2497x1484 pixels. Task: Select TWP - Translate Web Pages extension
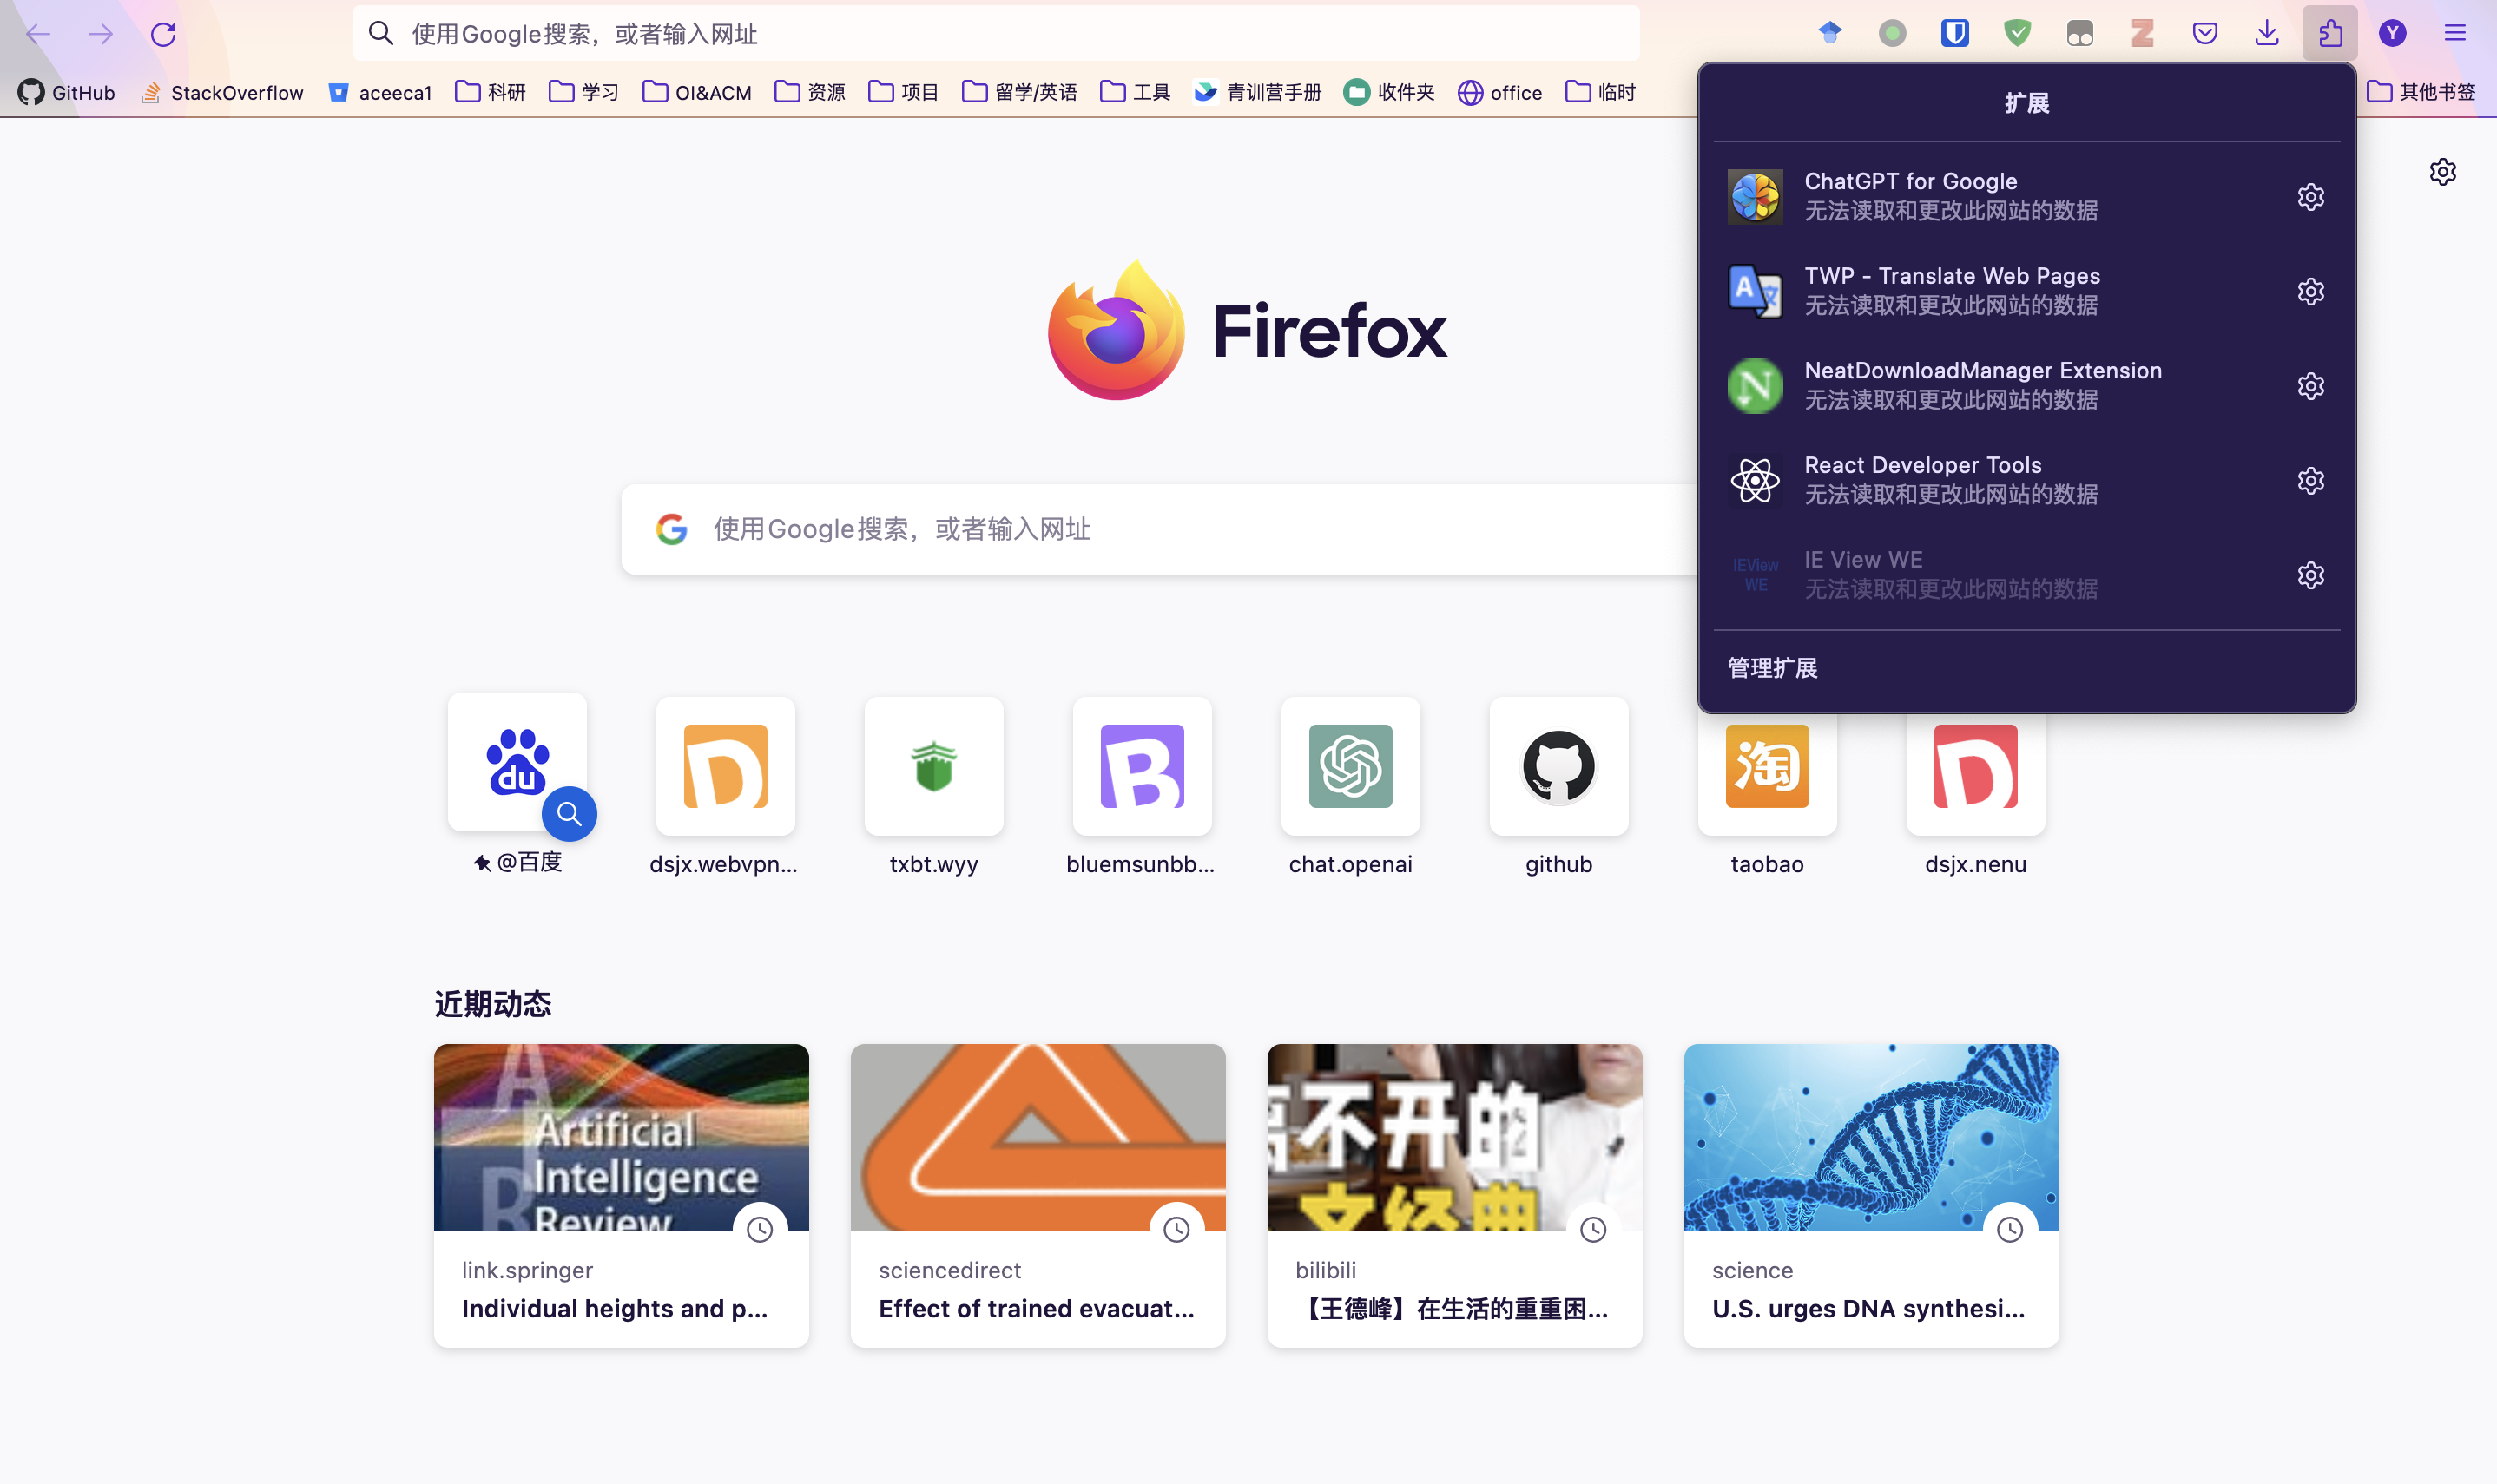pyautogui.click(x=1951, y=291)
